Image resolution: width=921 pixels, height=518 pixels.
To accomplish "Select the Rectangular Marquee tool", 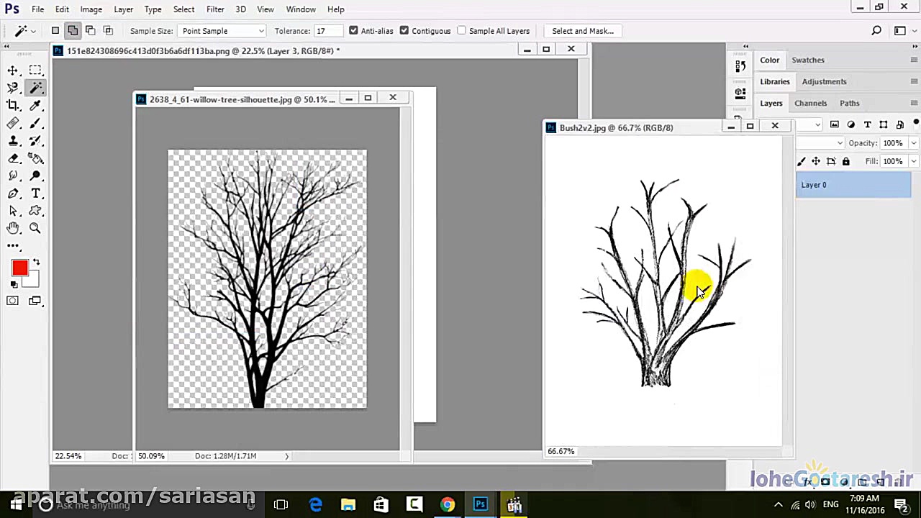I will (35, 71).
